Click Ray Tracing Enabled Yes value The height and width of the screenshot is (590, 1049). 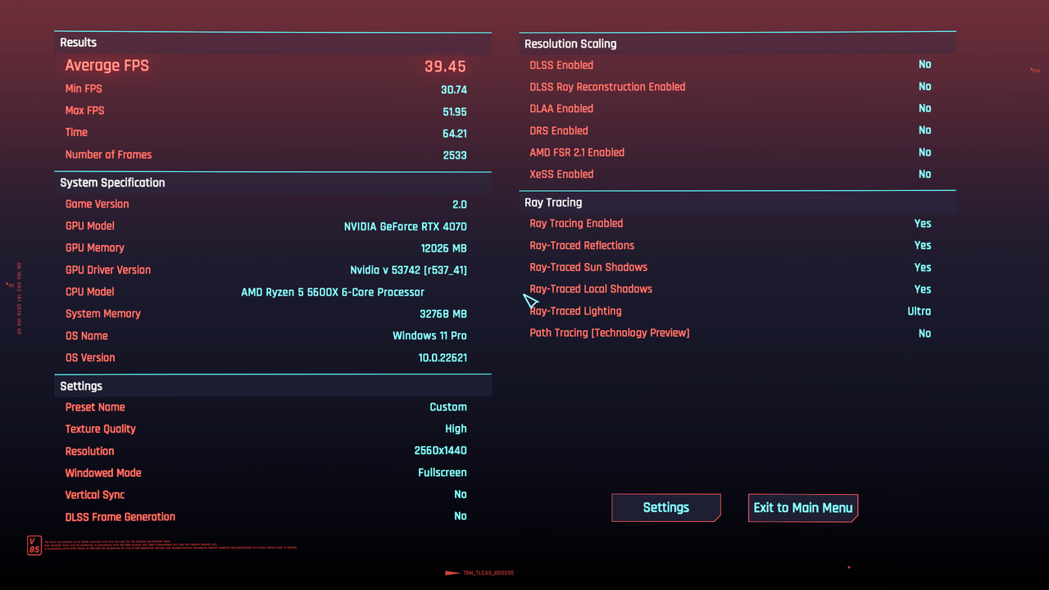[x=923, y=224]
